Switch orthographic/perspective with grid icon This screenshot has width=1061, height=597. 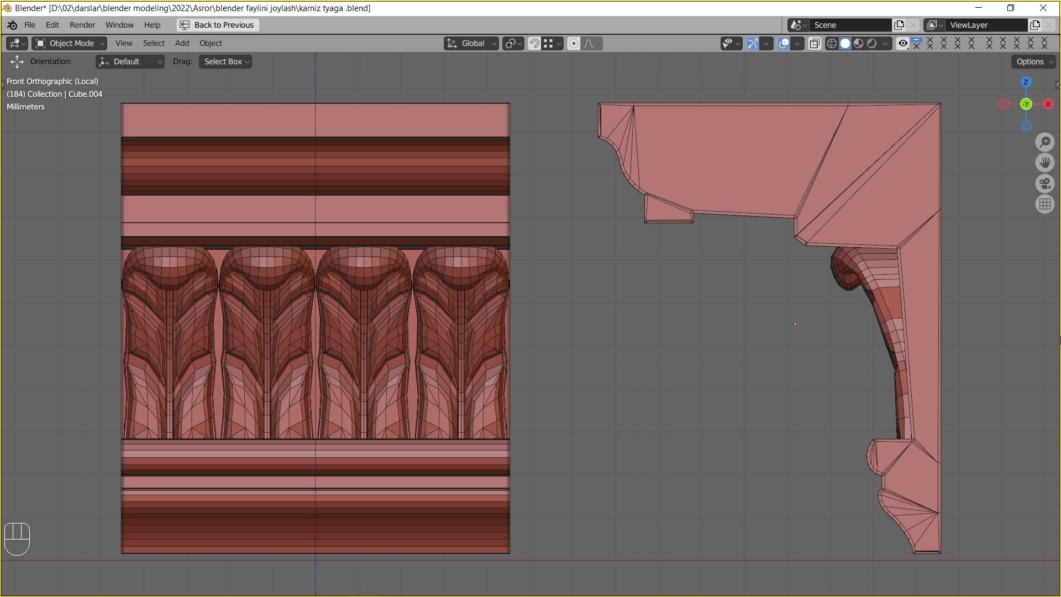[1045, 204]
